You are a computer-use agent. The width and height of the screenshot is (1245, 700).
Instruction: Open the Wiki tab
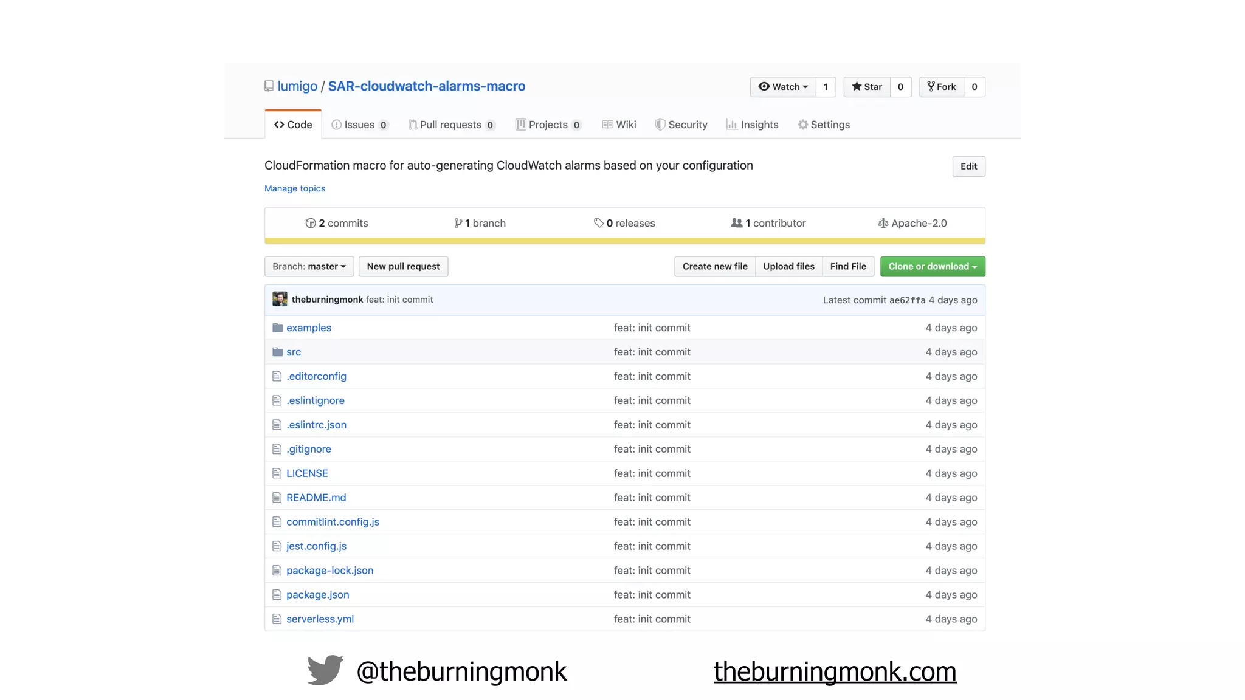[x=619, y=125]
